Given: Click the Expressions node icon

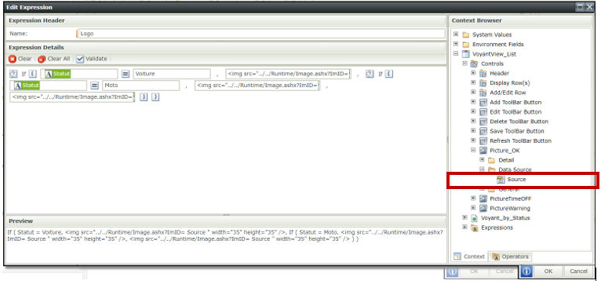Looking at the screenshot, I should [x=474, y=228].
